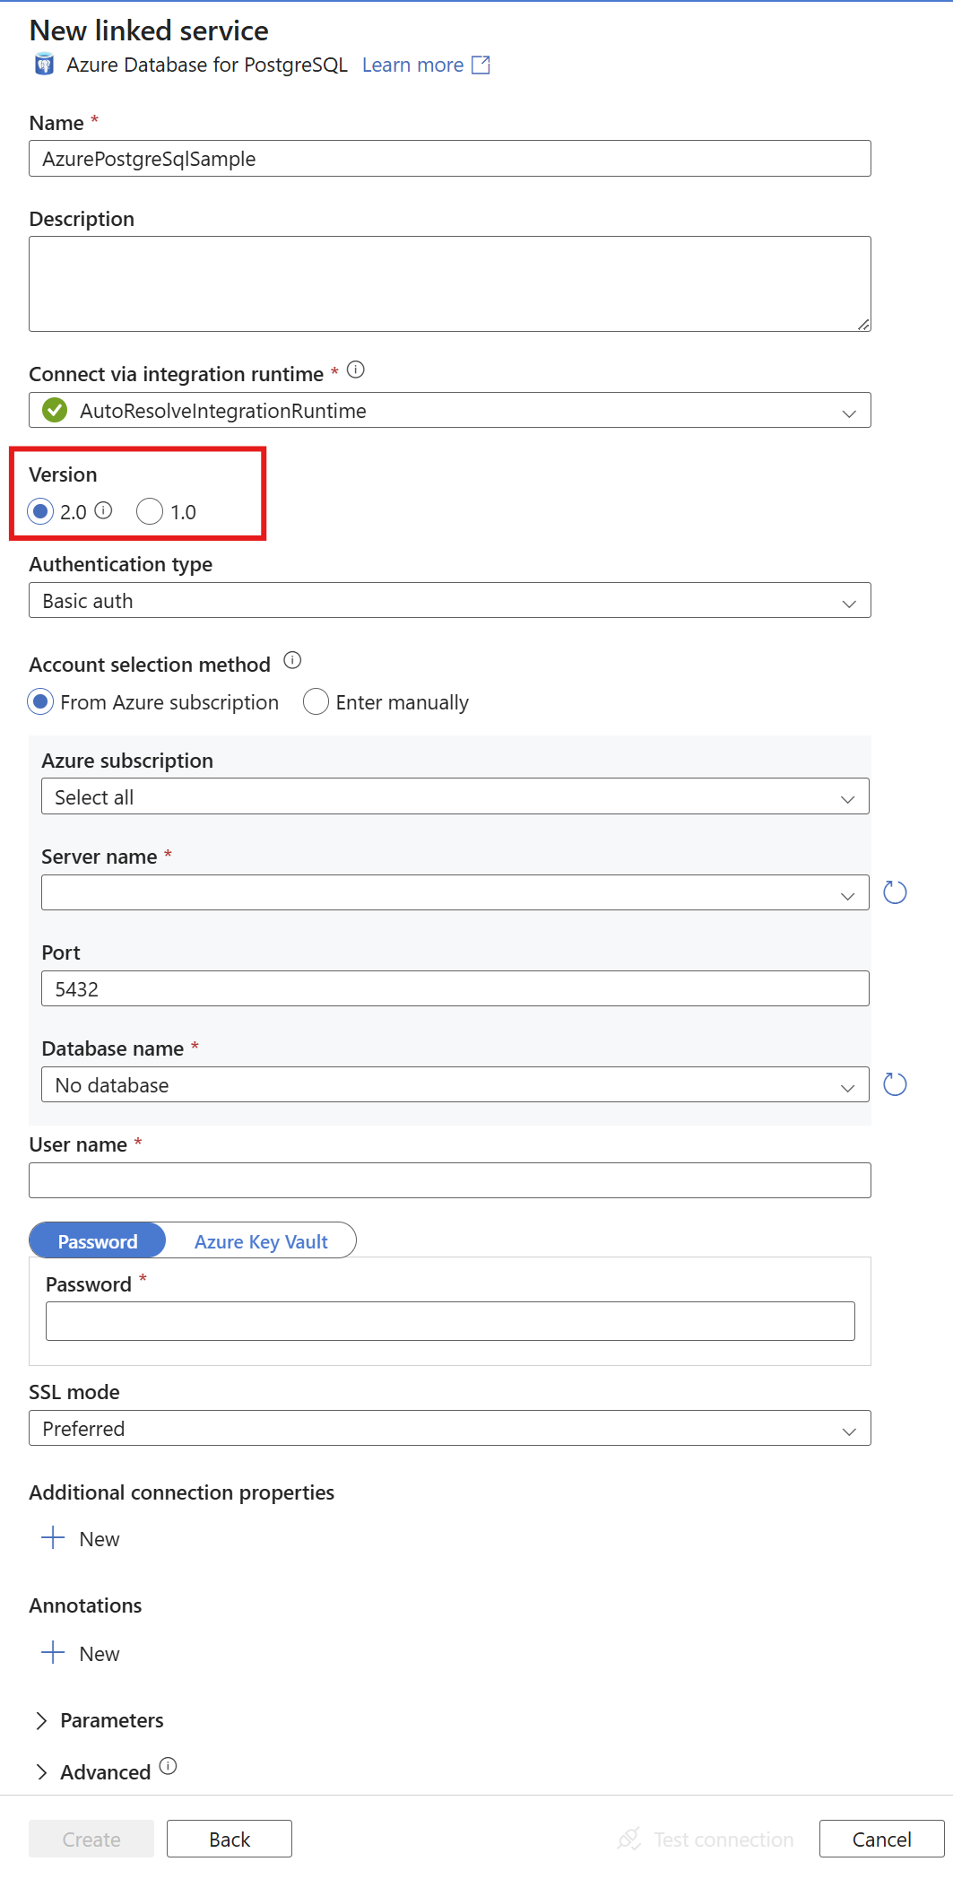Screen dimensions: 953x1879
Task: Click the info icon beside version 2.0
Action: pyautogui.click(x=104, y=510)
